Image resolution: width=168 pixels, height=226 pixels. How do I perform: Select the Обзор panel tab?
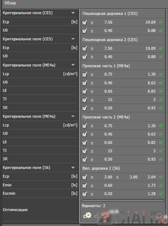tap(10, 3)
